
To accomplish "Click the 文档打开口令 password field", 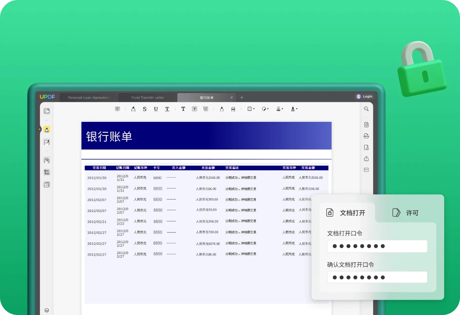I will pos(377,246).
